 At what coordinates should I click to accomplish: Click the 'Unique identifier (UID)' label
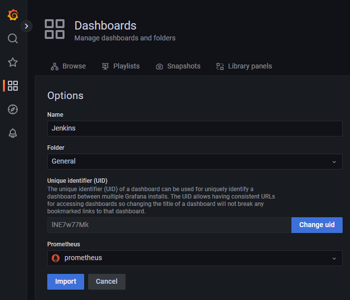pos(77,180)
